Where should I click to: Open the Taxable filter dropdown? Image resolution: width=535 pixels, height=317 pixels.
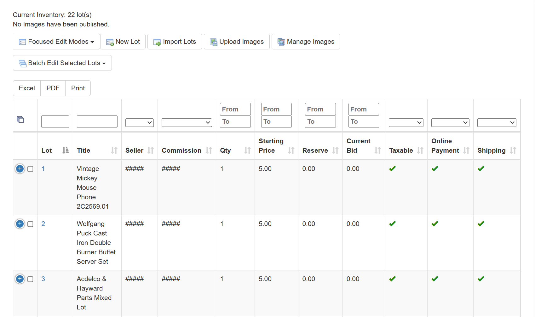[406, 122]
